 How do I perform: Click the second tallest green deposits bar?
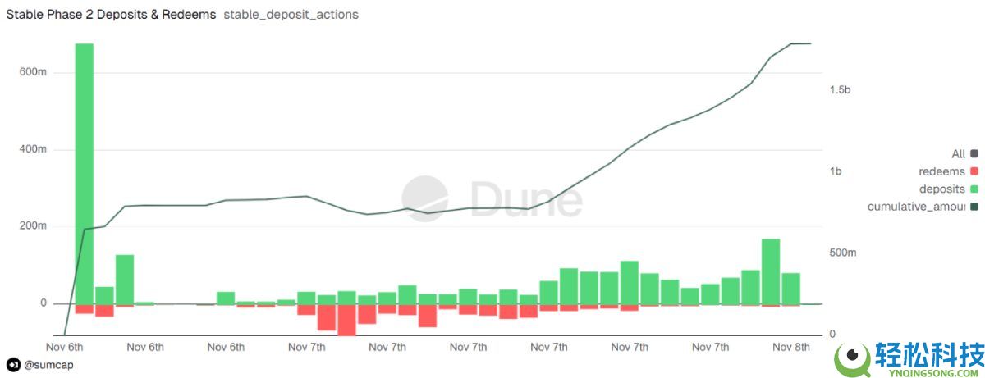tap(770, 271)
